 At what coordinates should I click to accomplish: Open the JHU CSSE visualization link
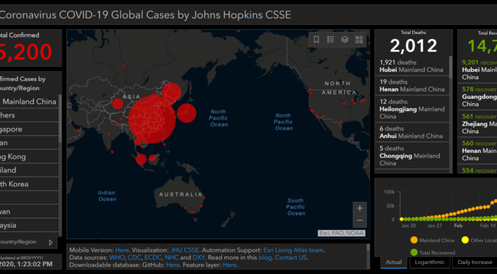184,250
